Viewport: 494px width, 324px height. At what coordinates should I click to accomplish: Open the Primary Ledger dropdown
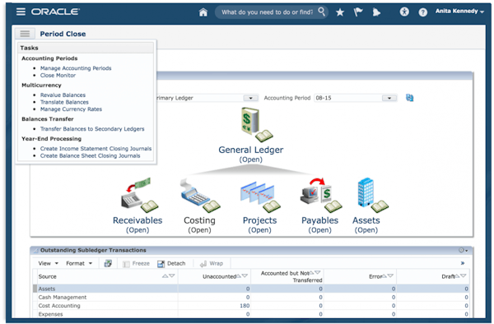[x=251, y=98]
